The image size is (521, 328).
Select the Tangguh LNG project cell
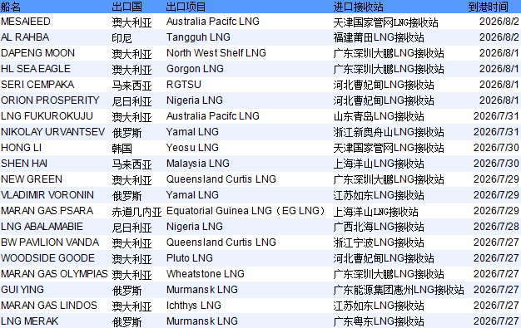[198, 37]
